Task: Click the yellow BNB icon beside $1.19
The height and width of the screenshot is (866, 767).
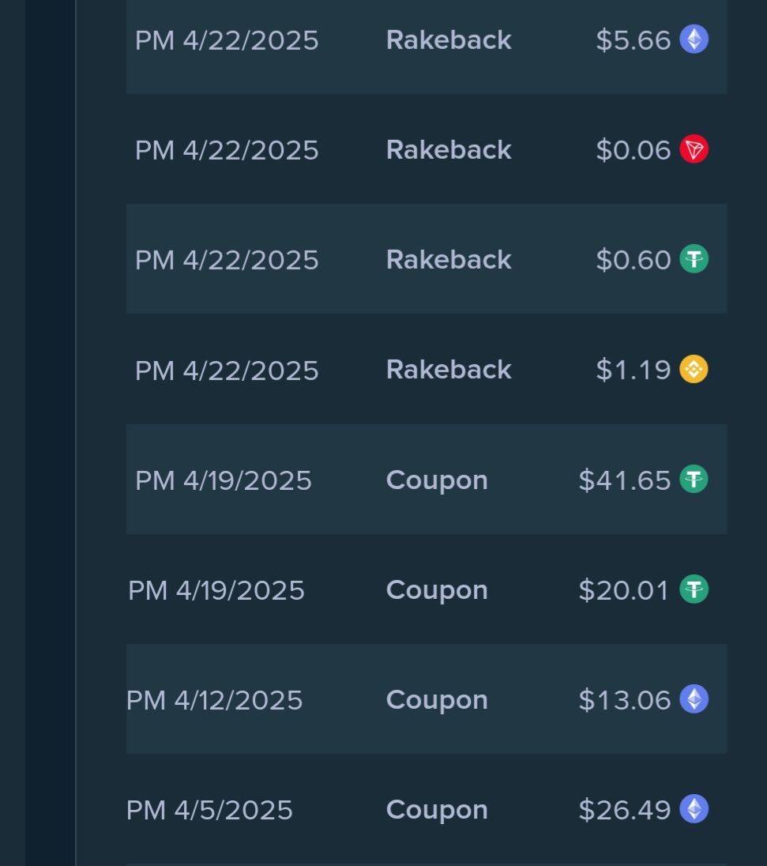Action: click(x=694, y=369)
